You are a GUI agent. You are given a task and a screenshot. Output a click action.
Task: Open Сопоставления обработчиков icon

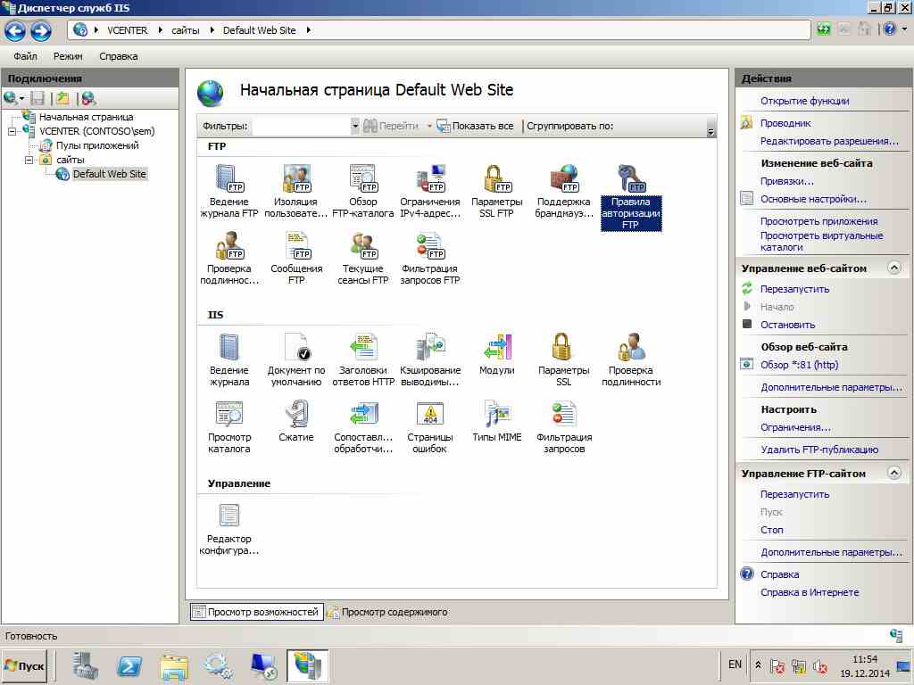362,426
